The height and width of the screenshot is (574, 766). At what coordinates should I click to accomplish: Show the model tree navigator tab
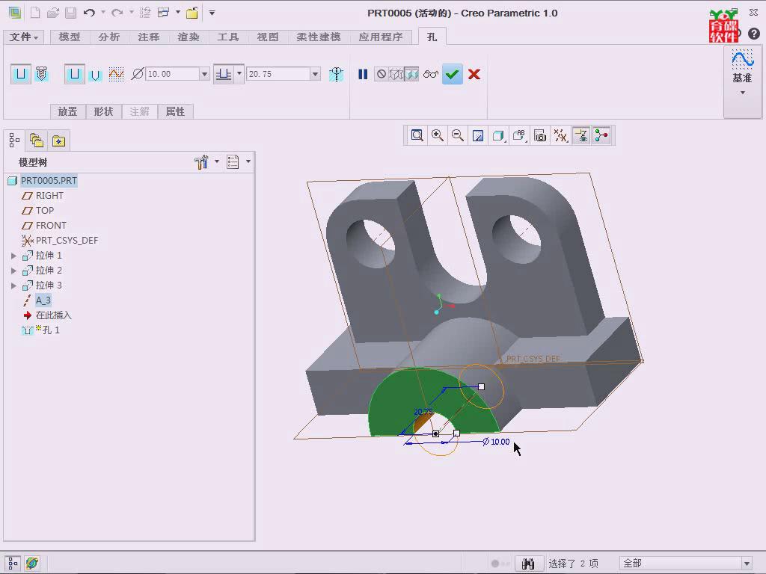(14, 141)
